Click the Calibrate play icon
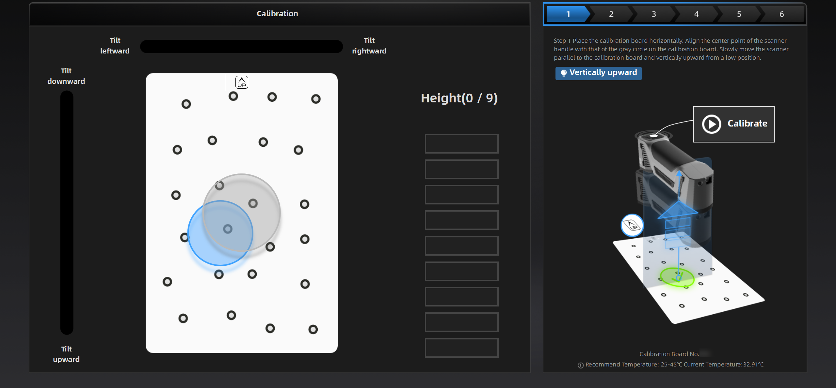Screen dimensions: 836x388 click(711, 124)
